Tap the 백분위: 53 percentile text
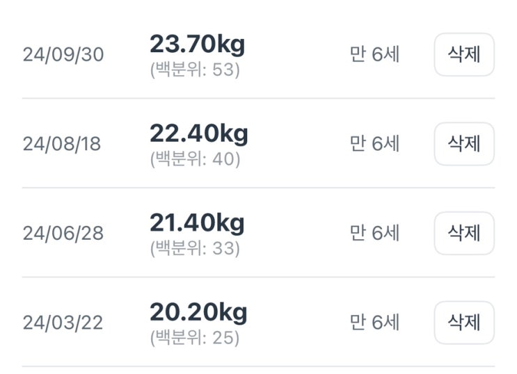The image size is (517, 374). point(195,70)
